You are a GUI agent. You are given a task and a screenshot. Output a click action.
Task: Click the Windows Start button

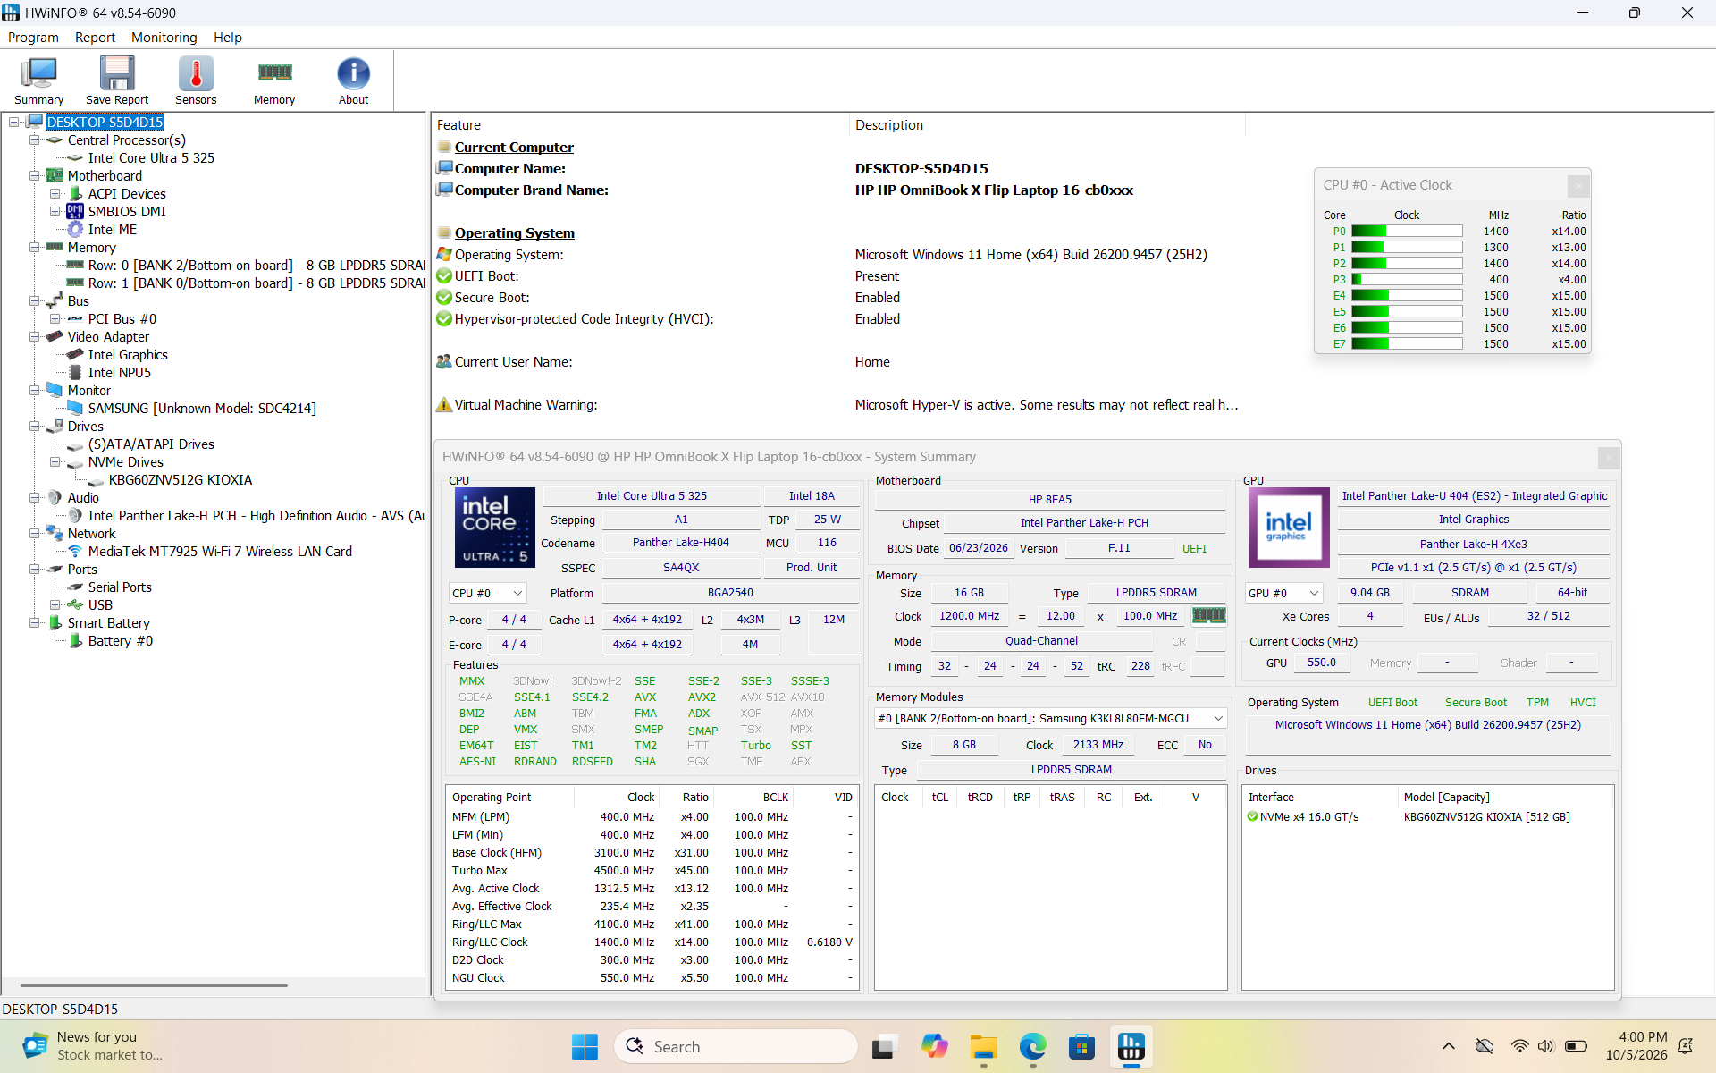585,1046
